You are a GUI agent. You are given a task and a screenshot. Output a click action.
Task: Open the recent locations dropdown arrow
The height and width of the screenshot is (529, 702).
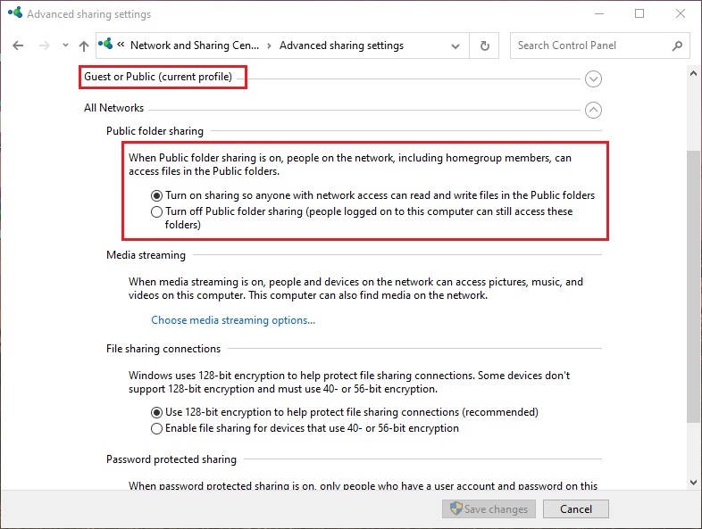click(x=65, y=45)
